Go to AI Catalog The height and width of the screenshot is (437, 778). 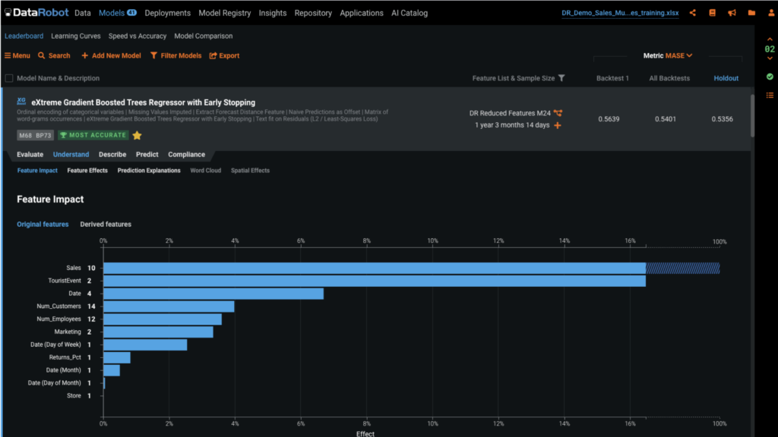click(x=410, y=13)
